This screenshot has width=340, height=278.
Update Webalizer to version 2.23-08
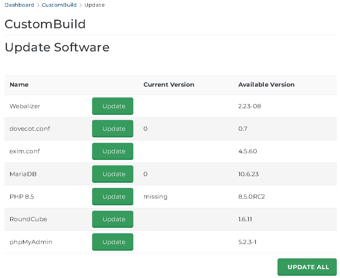point(113,106)
